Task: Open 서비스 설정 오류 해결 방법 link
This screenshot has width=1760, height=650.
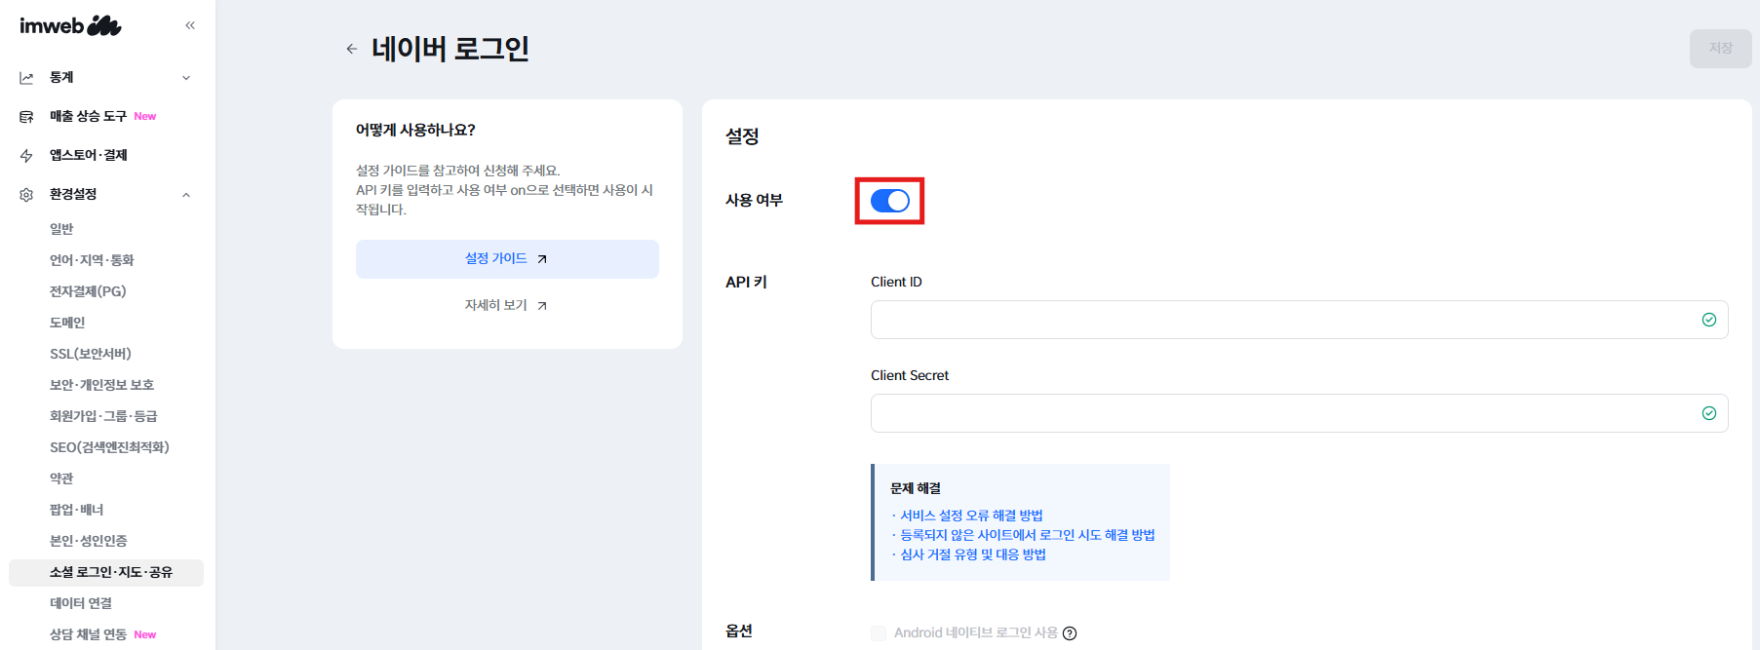Action: [x=971, y=516]
